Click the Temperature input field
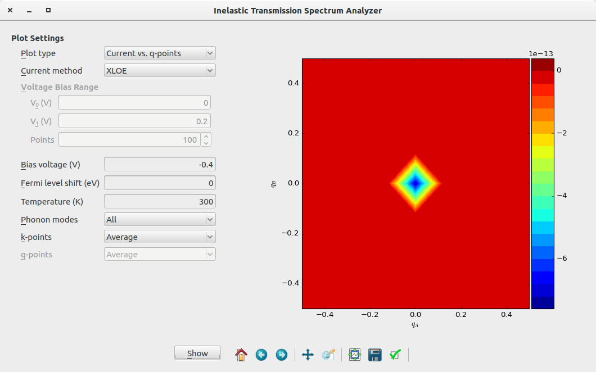Viewport: 596px width, 372px height. tap(160, 202)
